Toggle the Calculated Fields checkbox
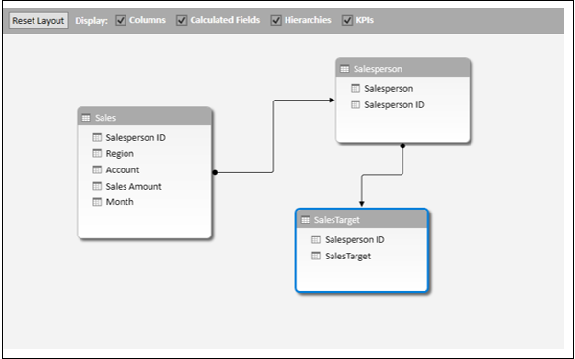575x359 pixels. pos(182,20)
